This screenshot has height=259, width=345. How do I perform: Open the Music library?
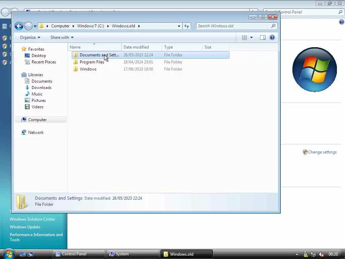pos(37,94)
